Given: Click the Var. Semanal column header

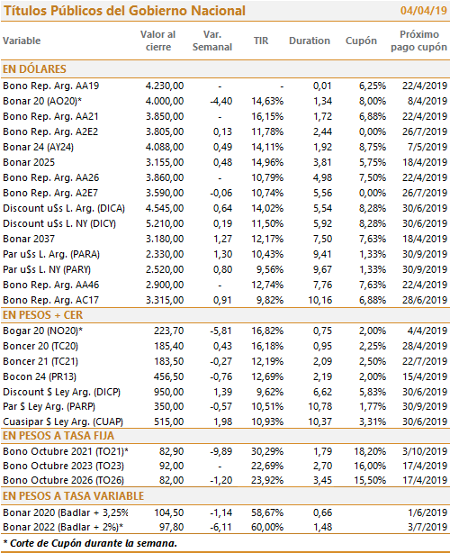Looking at the screenshot, I should click(x=212, y=41).
